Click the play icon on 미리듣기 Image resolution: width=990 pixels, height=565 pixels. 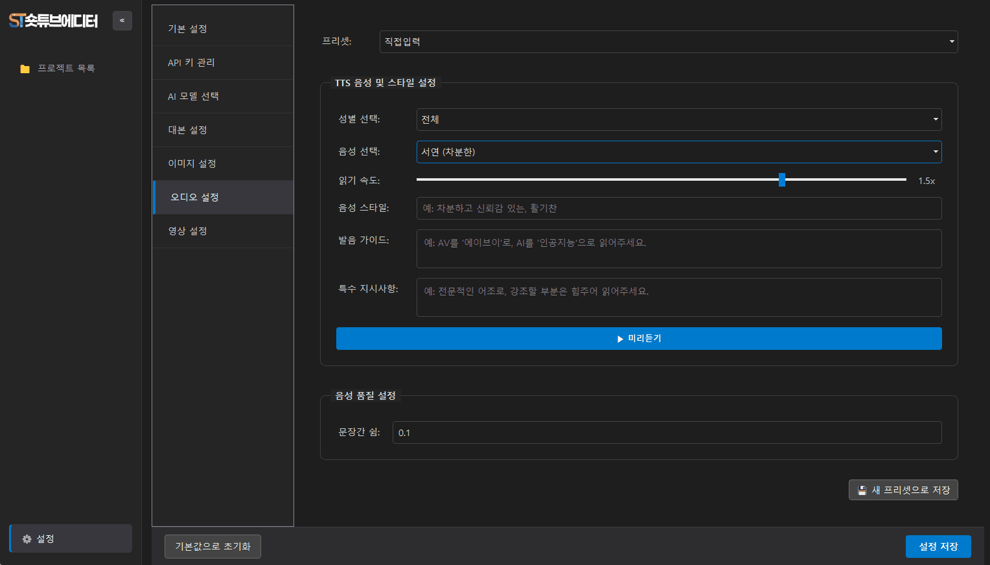click(x=620, y=339)
